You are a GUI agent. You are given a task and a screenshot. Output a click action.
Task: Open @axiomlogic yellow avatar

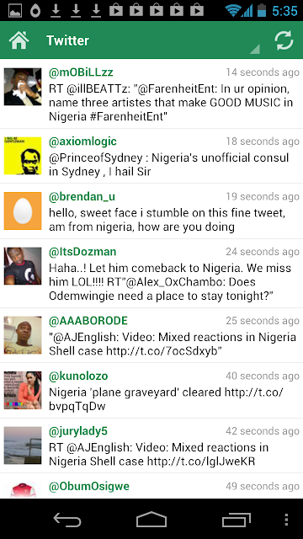[x=23, y=156]
